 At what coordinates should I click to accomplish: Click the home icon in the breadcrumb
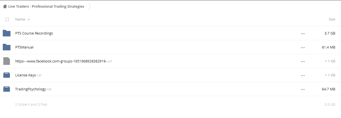pos(5,7)
